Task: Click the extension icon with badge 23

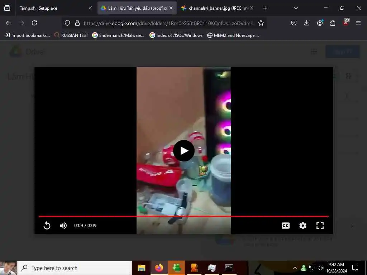Action: (346, 22)
